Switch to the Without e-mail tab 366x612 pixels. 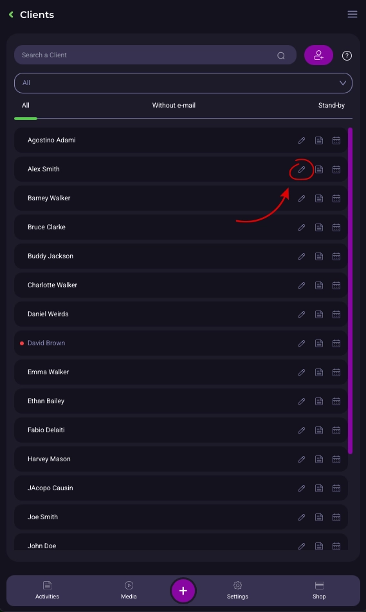point(174,106)
